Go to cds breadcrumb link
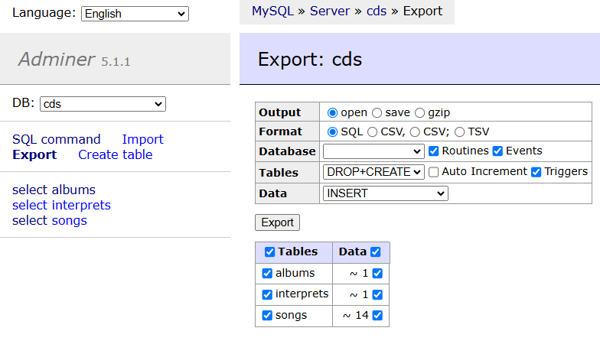Image resolution: width=600 pixels, height=344 pixels. (x=377, y=11)
